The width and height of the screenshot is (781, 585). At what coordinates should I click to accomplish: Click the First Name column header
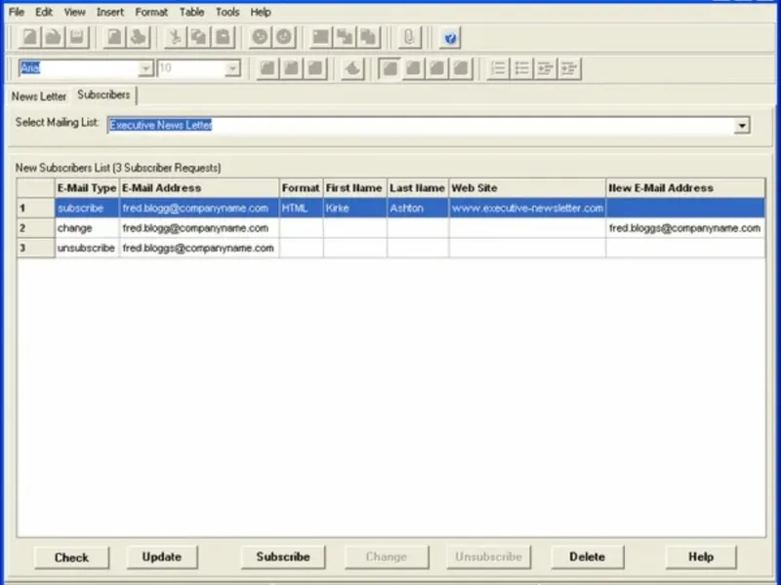tap(354, 188)
